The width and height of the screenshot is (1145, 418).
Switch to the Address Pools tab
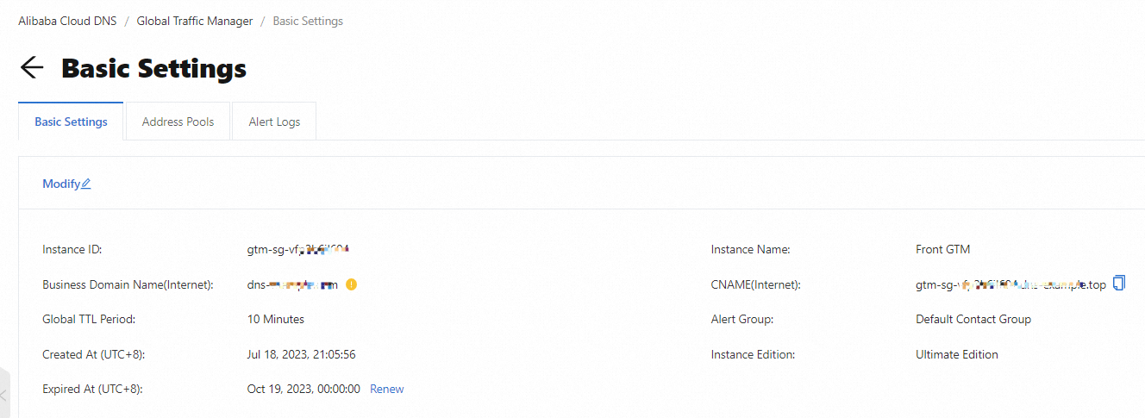(x=178, y=122)
